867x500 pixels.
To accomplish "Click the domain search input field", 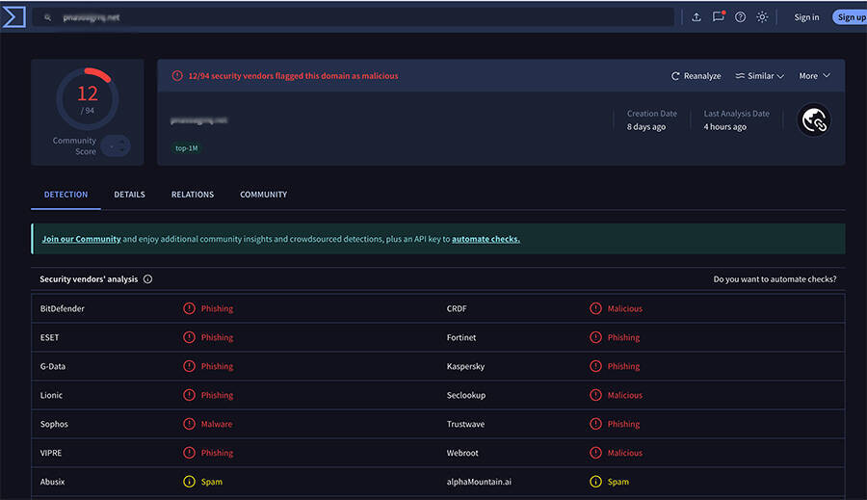I will pyautogui.click(x=366, y=17).
